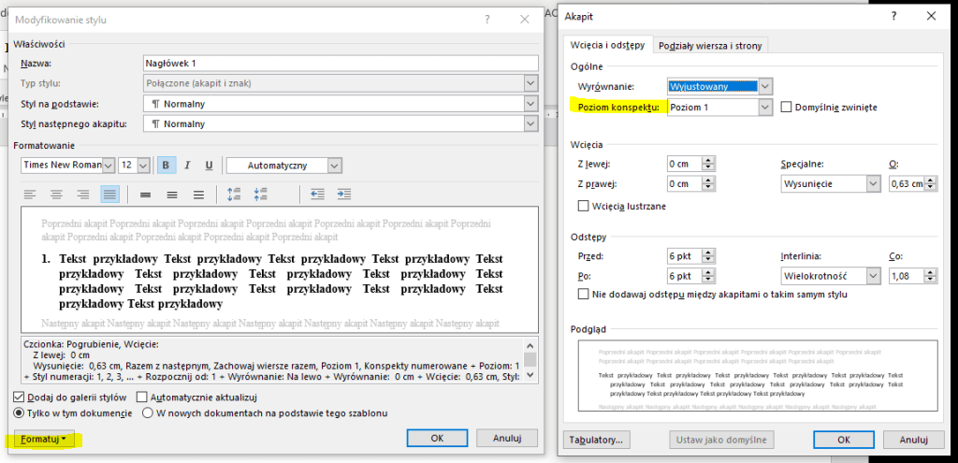This screenshot has width=958, height=463.
Task: Click the underline formatting icon
Action: tap(209, 166)
